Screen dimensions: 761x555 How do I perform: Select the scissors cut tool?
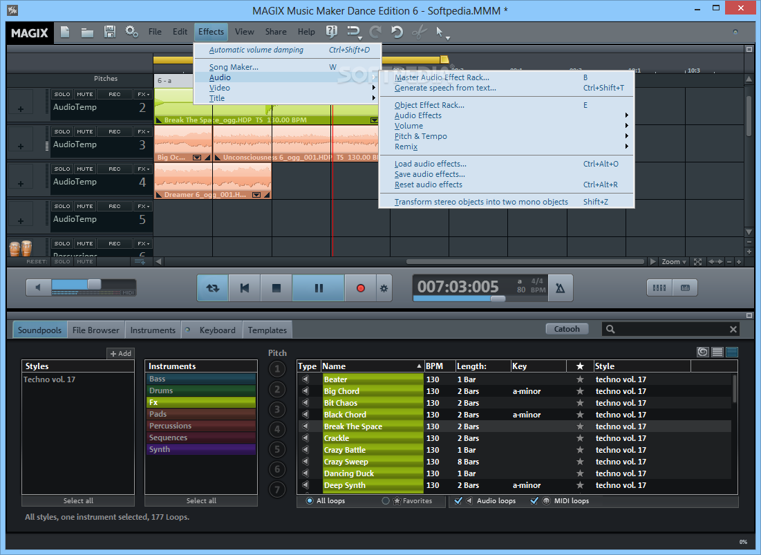click(419, 32)
